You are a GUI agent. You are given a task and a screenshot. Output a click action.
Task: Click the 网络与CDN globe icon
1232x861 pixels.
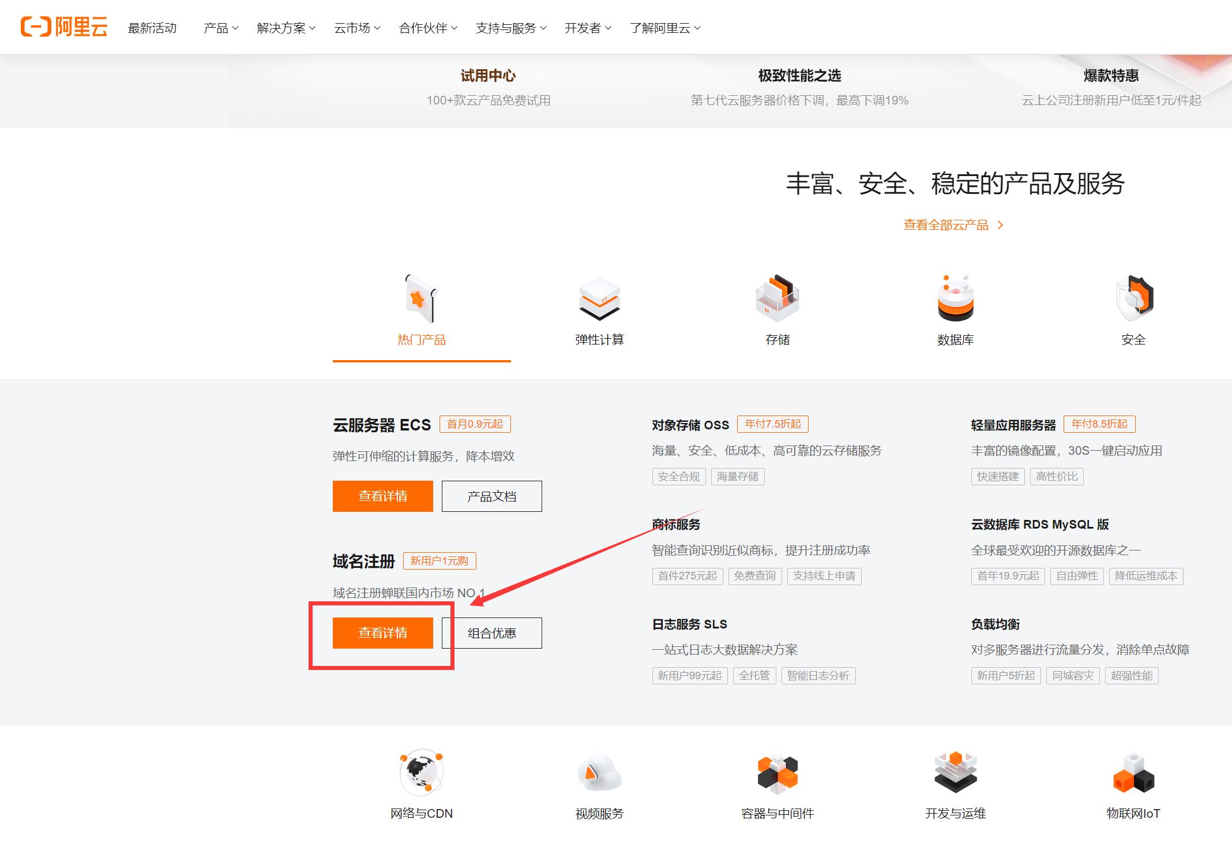tap(420, 773)
